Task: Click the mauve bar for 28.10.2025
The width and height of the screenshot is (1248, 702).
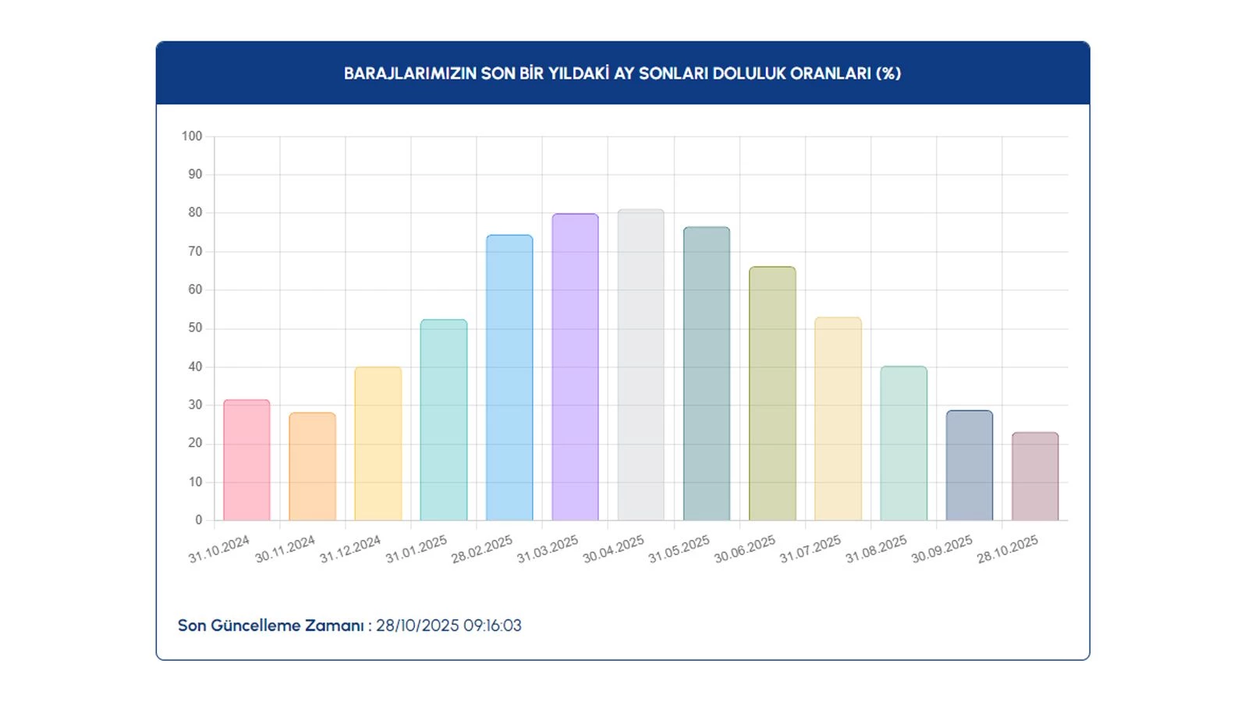Action: coord(1035,477)
